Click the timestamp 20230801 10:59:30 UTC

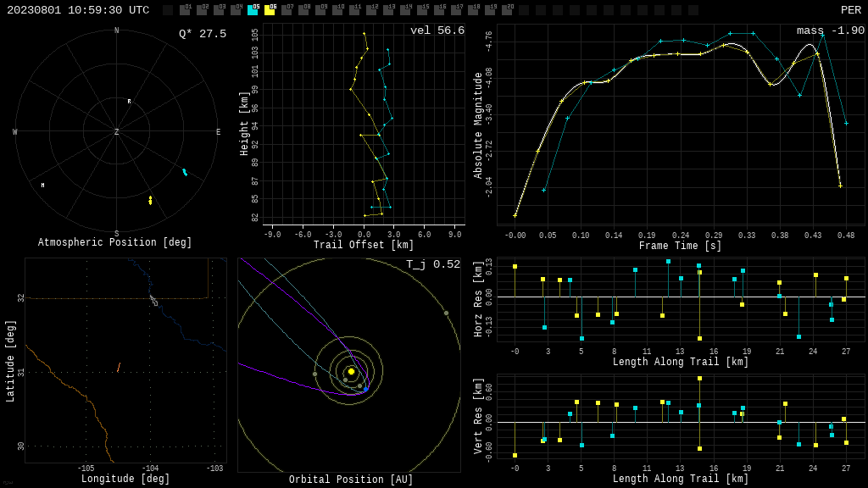pos(78,10)
